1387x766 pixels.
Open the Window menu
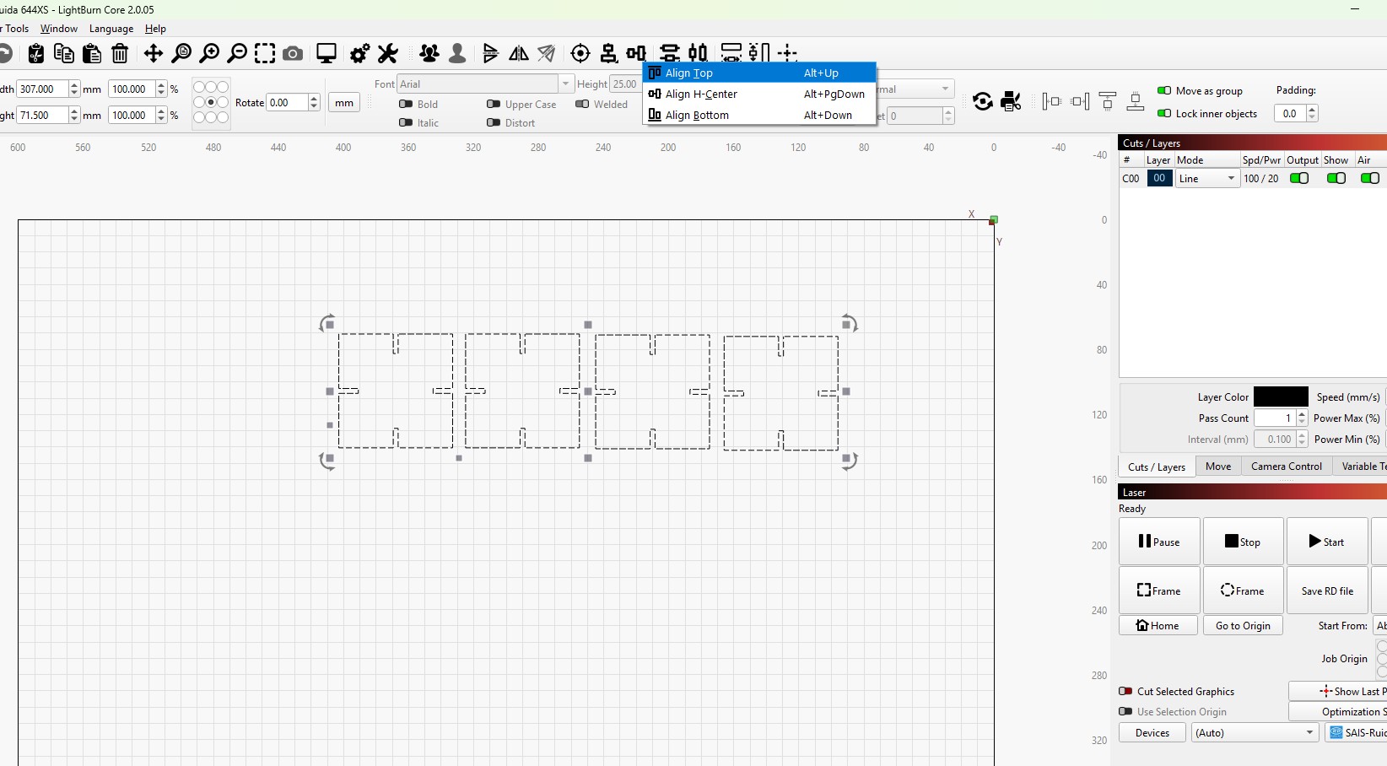59,29
